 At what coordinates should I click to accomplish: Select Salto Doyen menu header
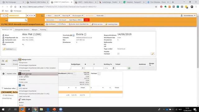(26, 100)
